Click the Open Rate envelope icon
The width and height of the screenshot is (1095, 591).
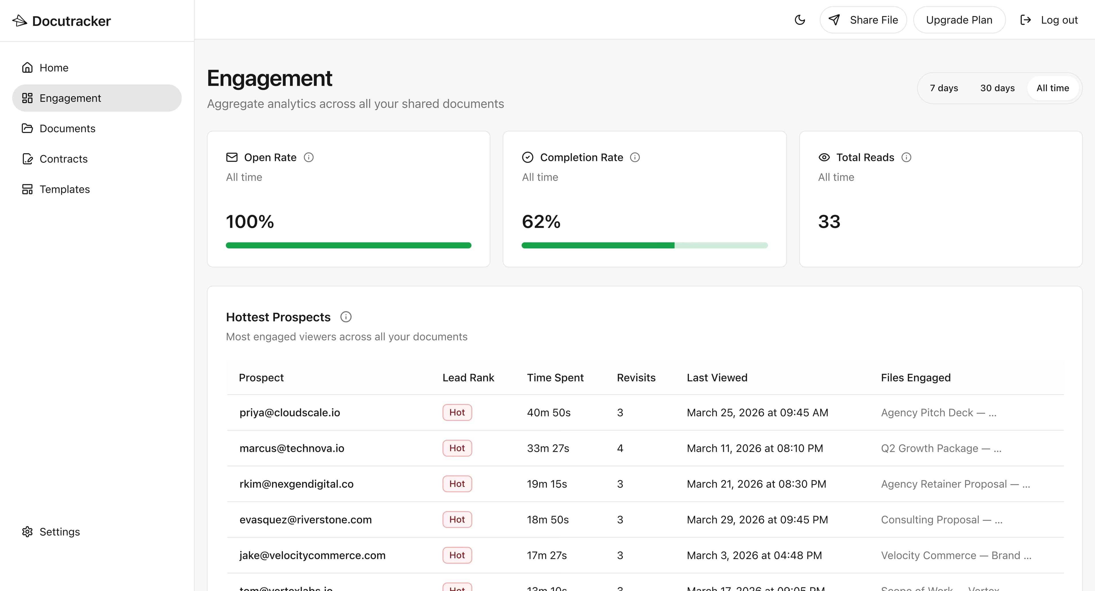coord(232,158)
